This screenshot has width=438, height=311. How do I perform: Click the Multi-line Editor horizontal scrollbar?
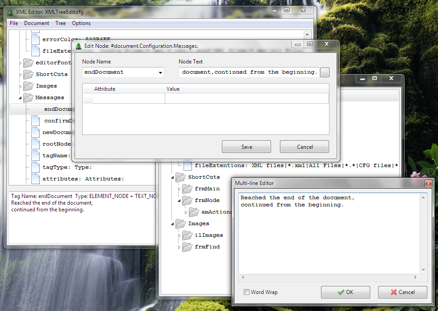[329, 277]
